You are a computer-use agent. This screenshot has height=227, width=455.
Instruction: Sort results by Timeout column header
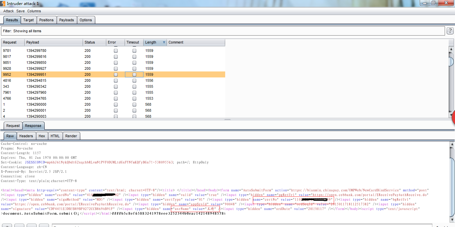tap(134, 42)
